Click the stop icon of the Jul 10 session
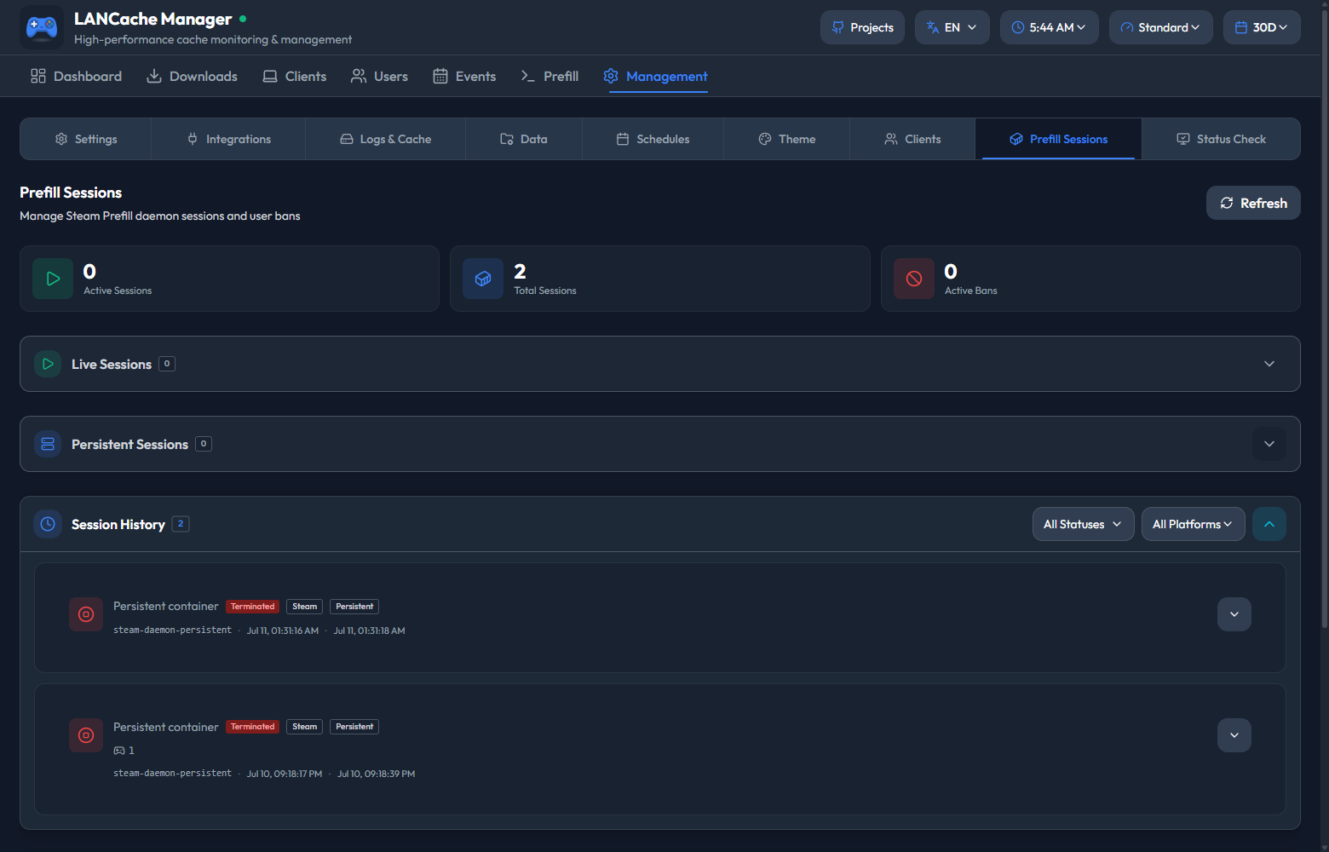This screenshot has width=1329, height=852. point(86,735)
